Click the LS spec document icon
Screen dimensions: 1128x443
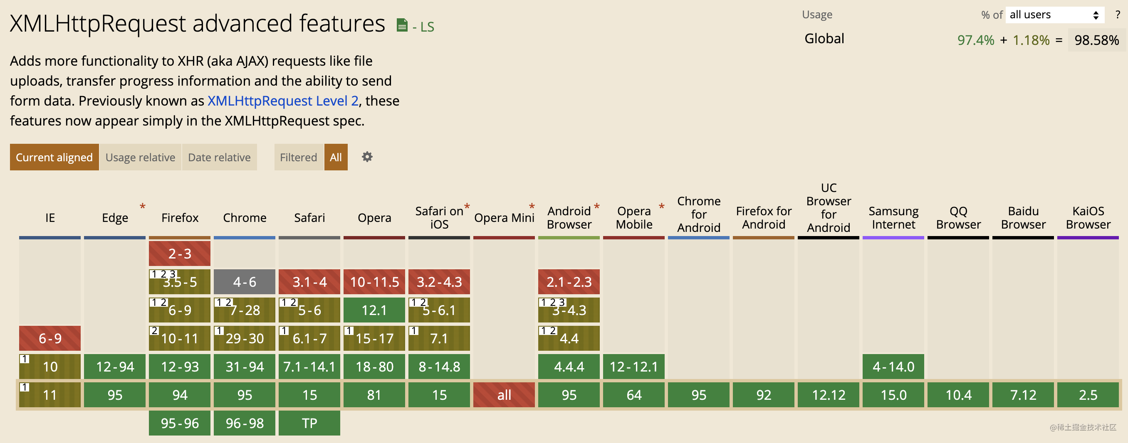pos(401,25)
